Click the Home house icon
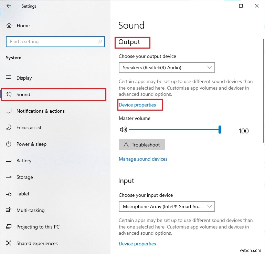 tap(9, 26)
